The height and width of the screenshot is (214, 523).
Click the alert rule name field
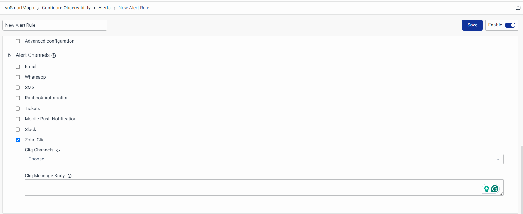tap(55, 25)
